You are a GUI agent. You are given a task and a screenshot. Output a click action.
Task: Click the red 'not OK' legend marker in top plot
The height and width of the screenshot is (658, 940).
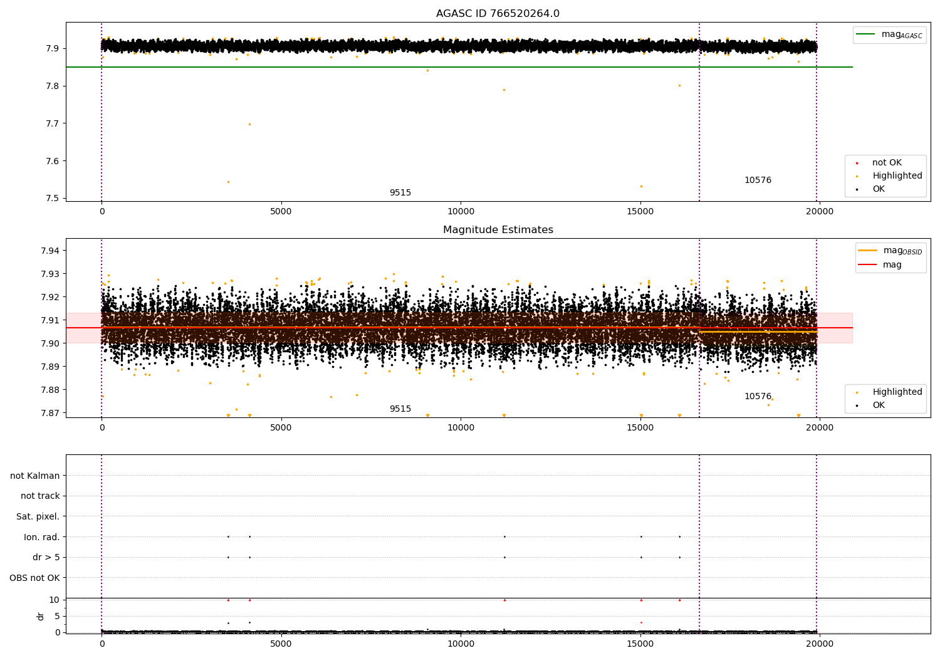click(x=857, y=163)
